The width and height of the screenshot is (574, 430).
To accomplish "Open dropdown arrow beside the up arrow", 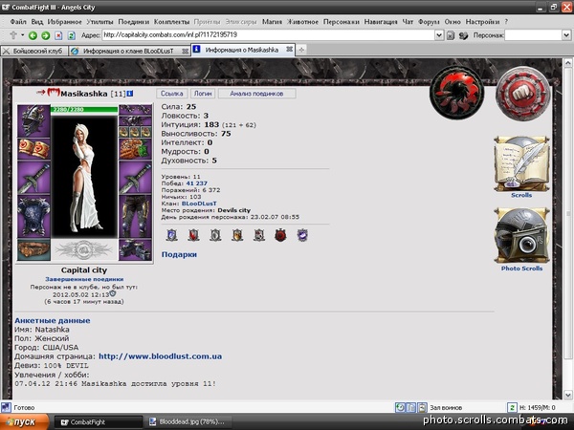I will click(x=22, y=35).
